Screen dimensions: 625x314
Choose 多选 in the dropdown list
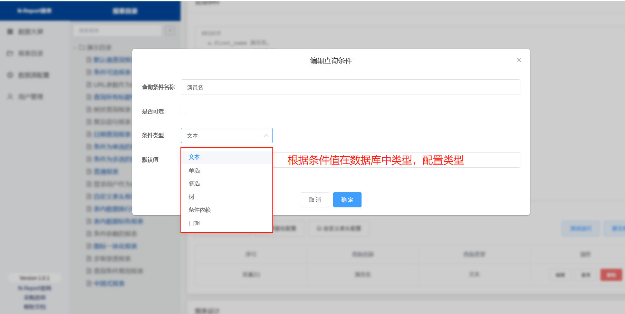[194, 184]
